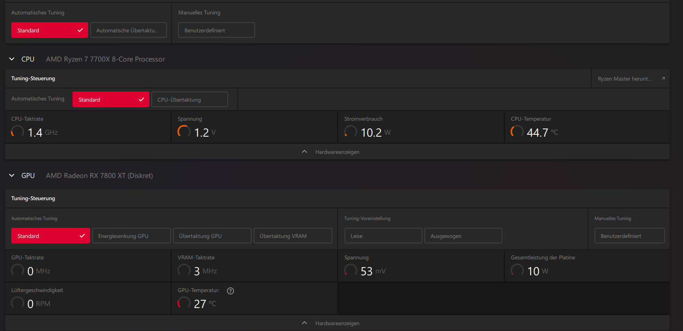Collapse CPU Hardwareanzeigen panel
The width and height of the screenshot is (683, 331).
tap(337, 152)
